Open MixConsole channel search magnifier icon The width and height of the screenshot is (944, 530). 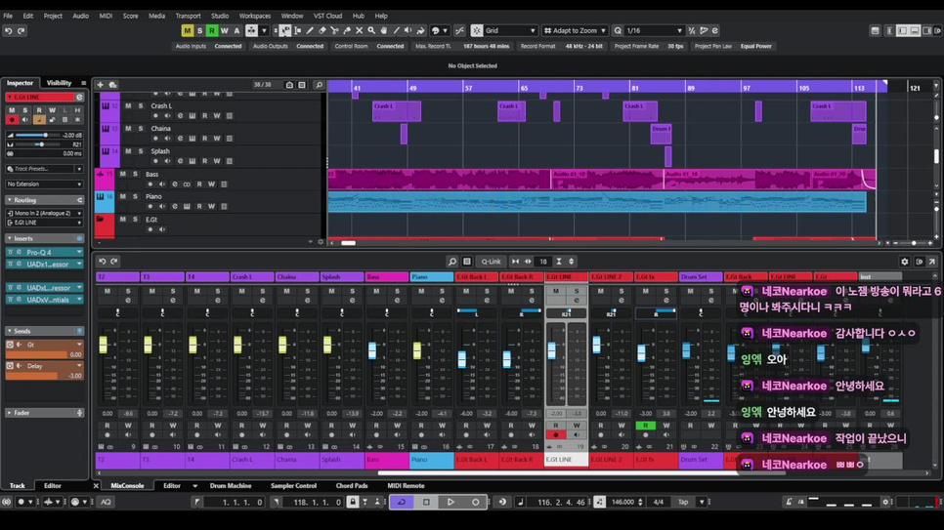[451, 262]
